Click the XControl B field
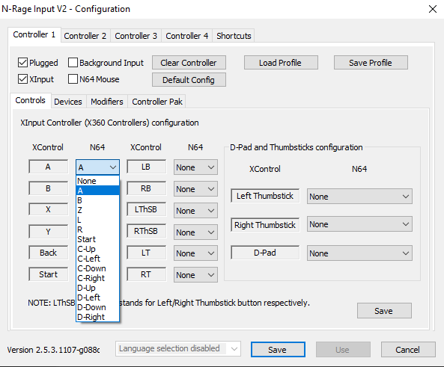This screenshot has height=367, width=444. pos(48,188)
